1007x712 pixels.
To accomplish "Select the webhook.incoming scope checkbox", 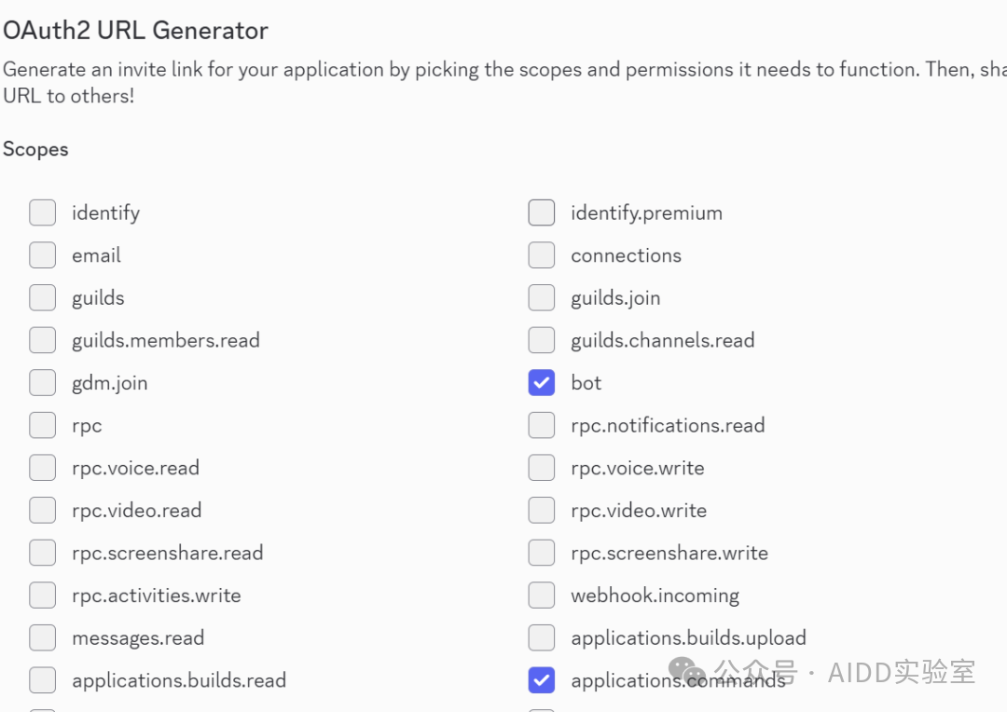I will [542, 596].
